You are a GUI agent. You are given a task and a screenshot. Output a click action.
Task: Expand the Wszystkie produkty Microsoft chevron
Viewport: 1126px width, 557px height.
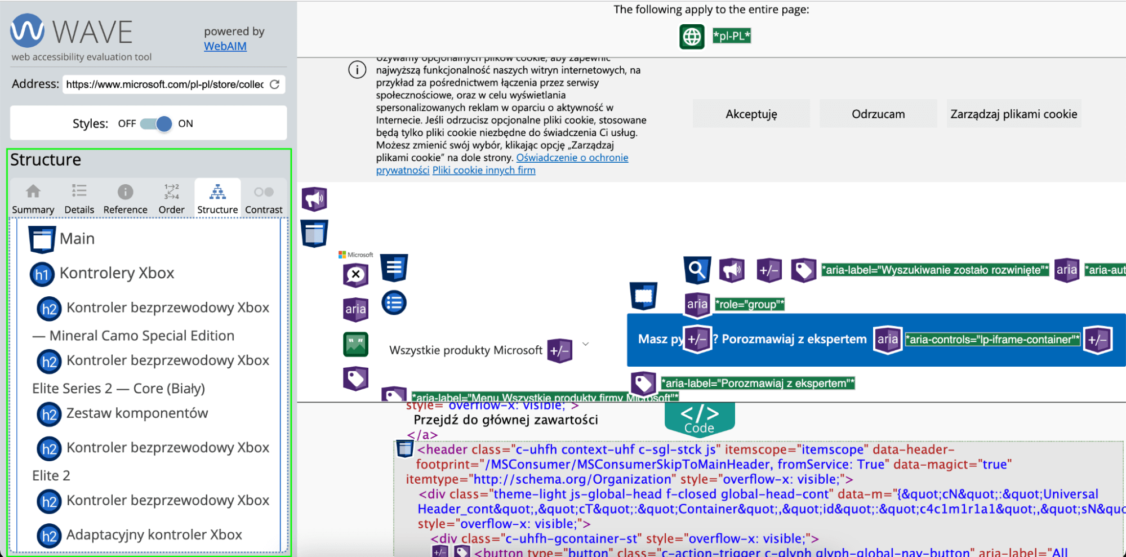[x=586, y=344]
